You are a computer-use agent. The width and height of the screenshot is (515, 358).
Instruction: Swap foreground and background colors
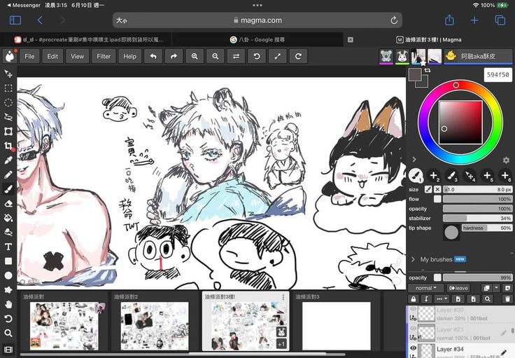[x=428, y=70]
